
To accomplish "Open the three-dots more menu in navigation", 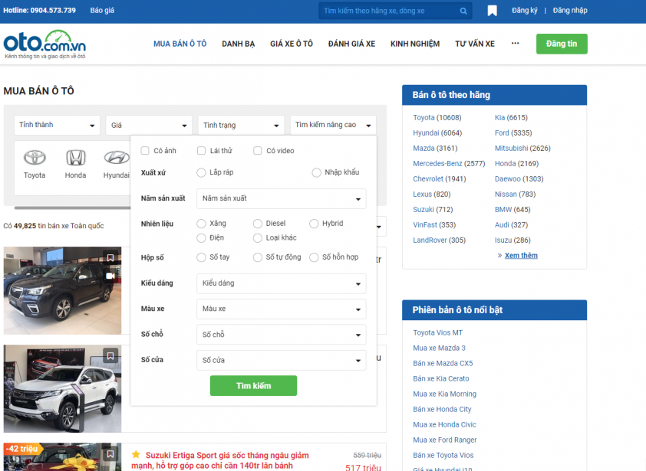I will 515,44.
